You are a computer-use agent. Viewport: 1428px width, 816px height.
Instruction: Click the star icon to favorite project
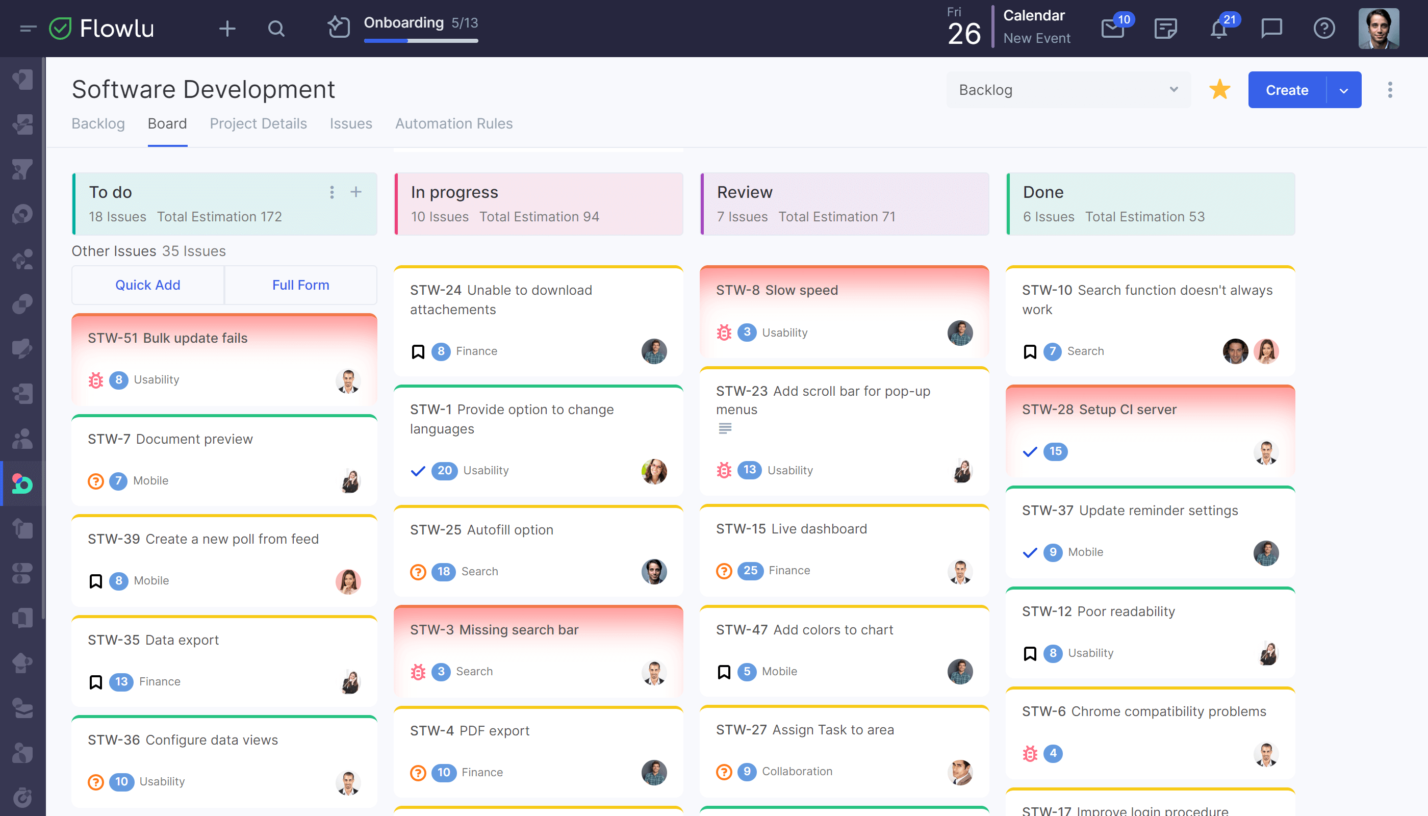point(1219,89)
